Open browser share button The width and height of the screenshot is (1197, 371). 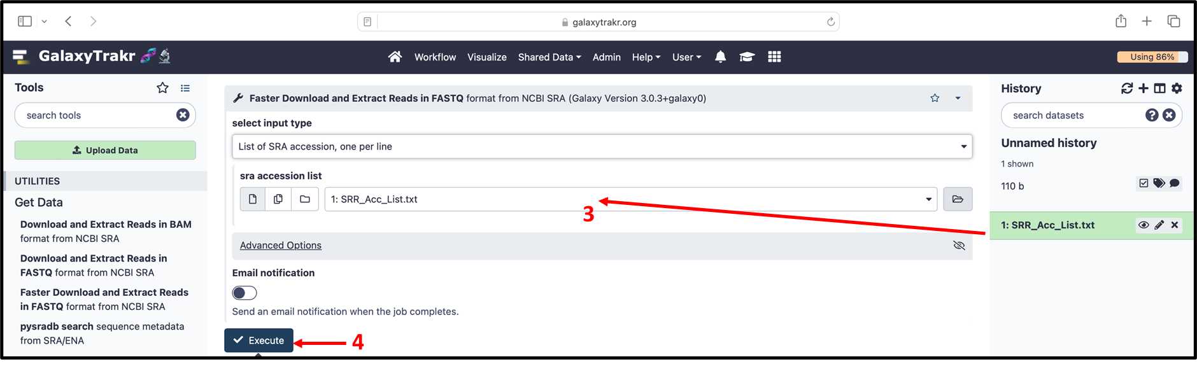[1121, 21]
